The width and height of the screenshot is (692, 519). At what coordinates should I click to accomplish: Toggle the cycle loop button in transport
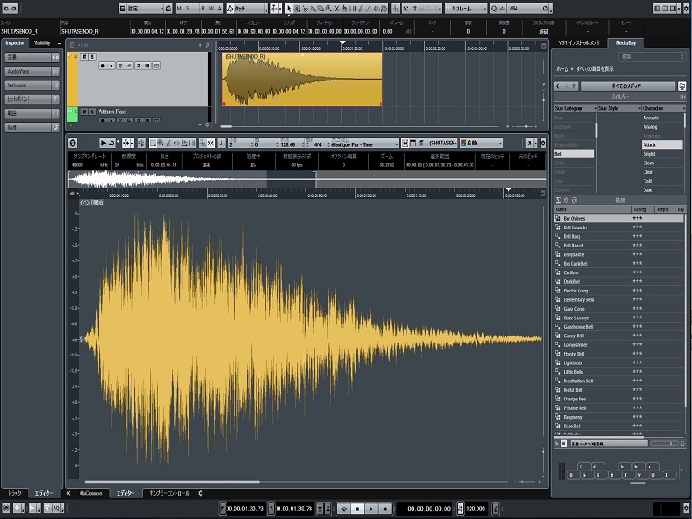click(344, 509)
